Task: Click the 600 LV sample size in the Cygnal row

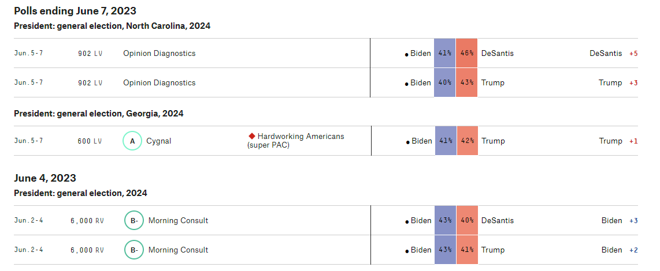Action: [x=90, y=141]
